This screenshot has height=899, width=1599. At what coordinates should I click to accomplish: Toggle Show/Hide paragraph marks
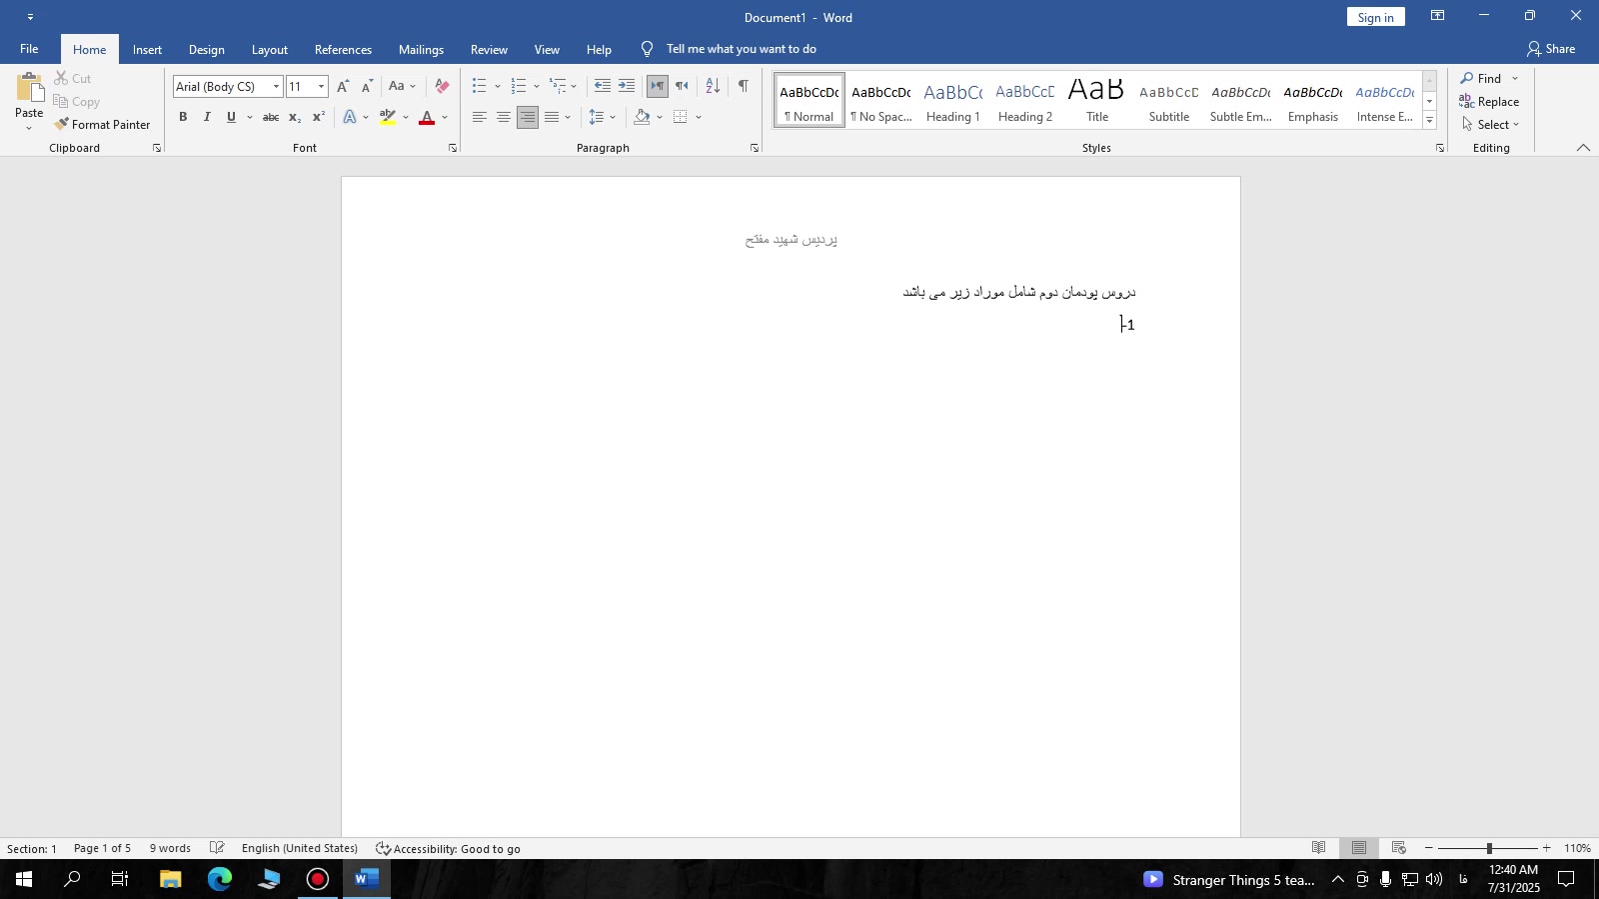pos(743,86)
